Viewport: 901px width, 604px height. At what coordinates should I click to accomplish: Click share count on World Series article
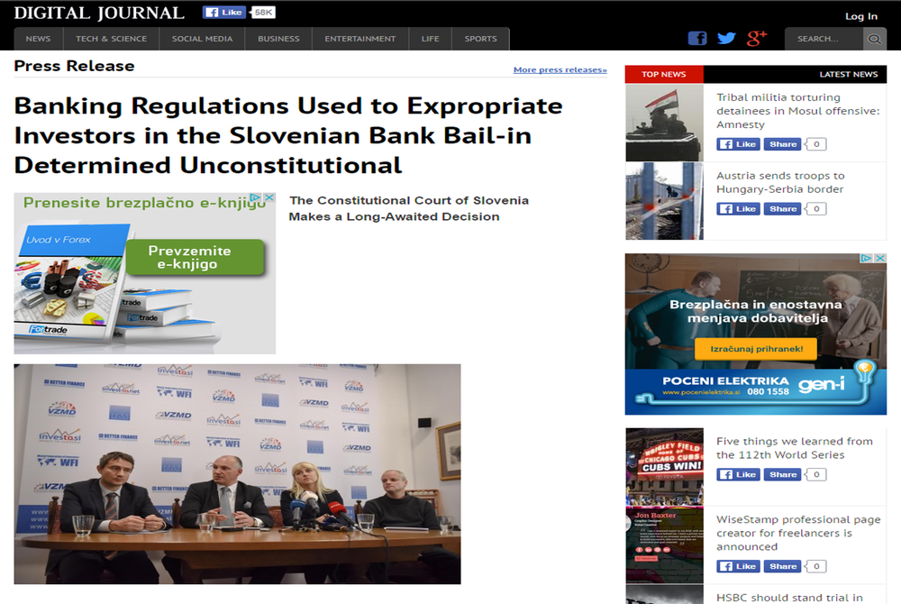(x=816, y=474)
